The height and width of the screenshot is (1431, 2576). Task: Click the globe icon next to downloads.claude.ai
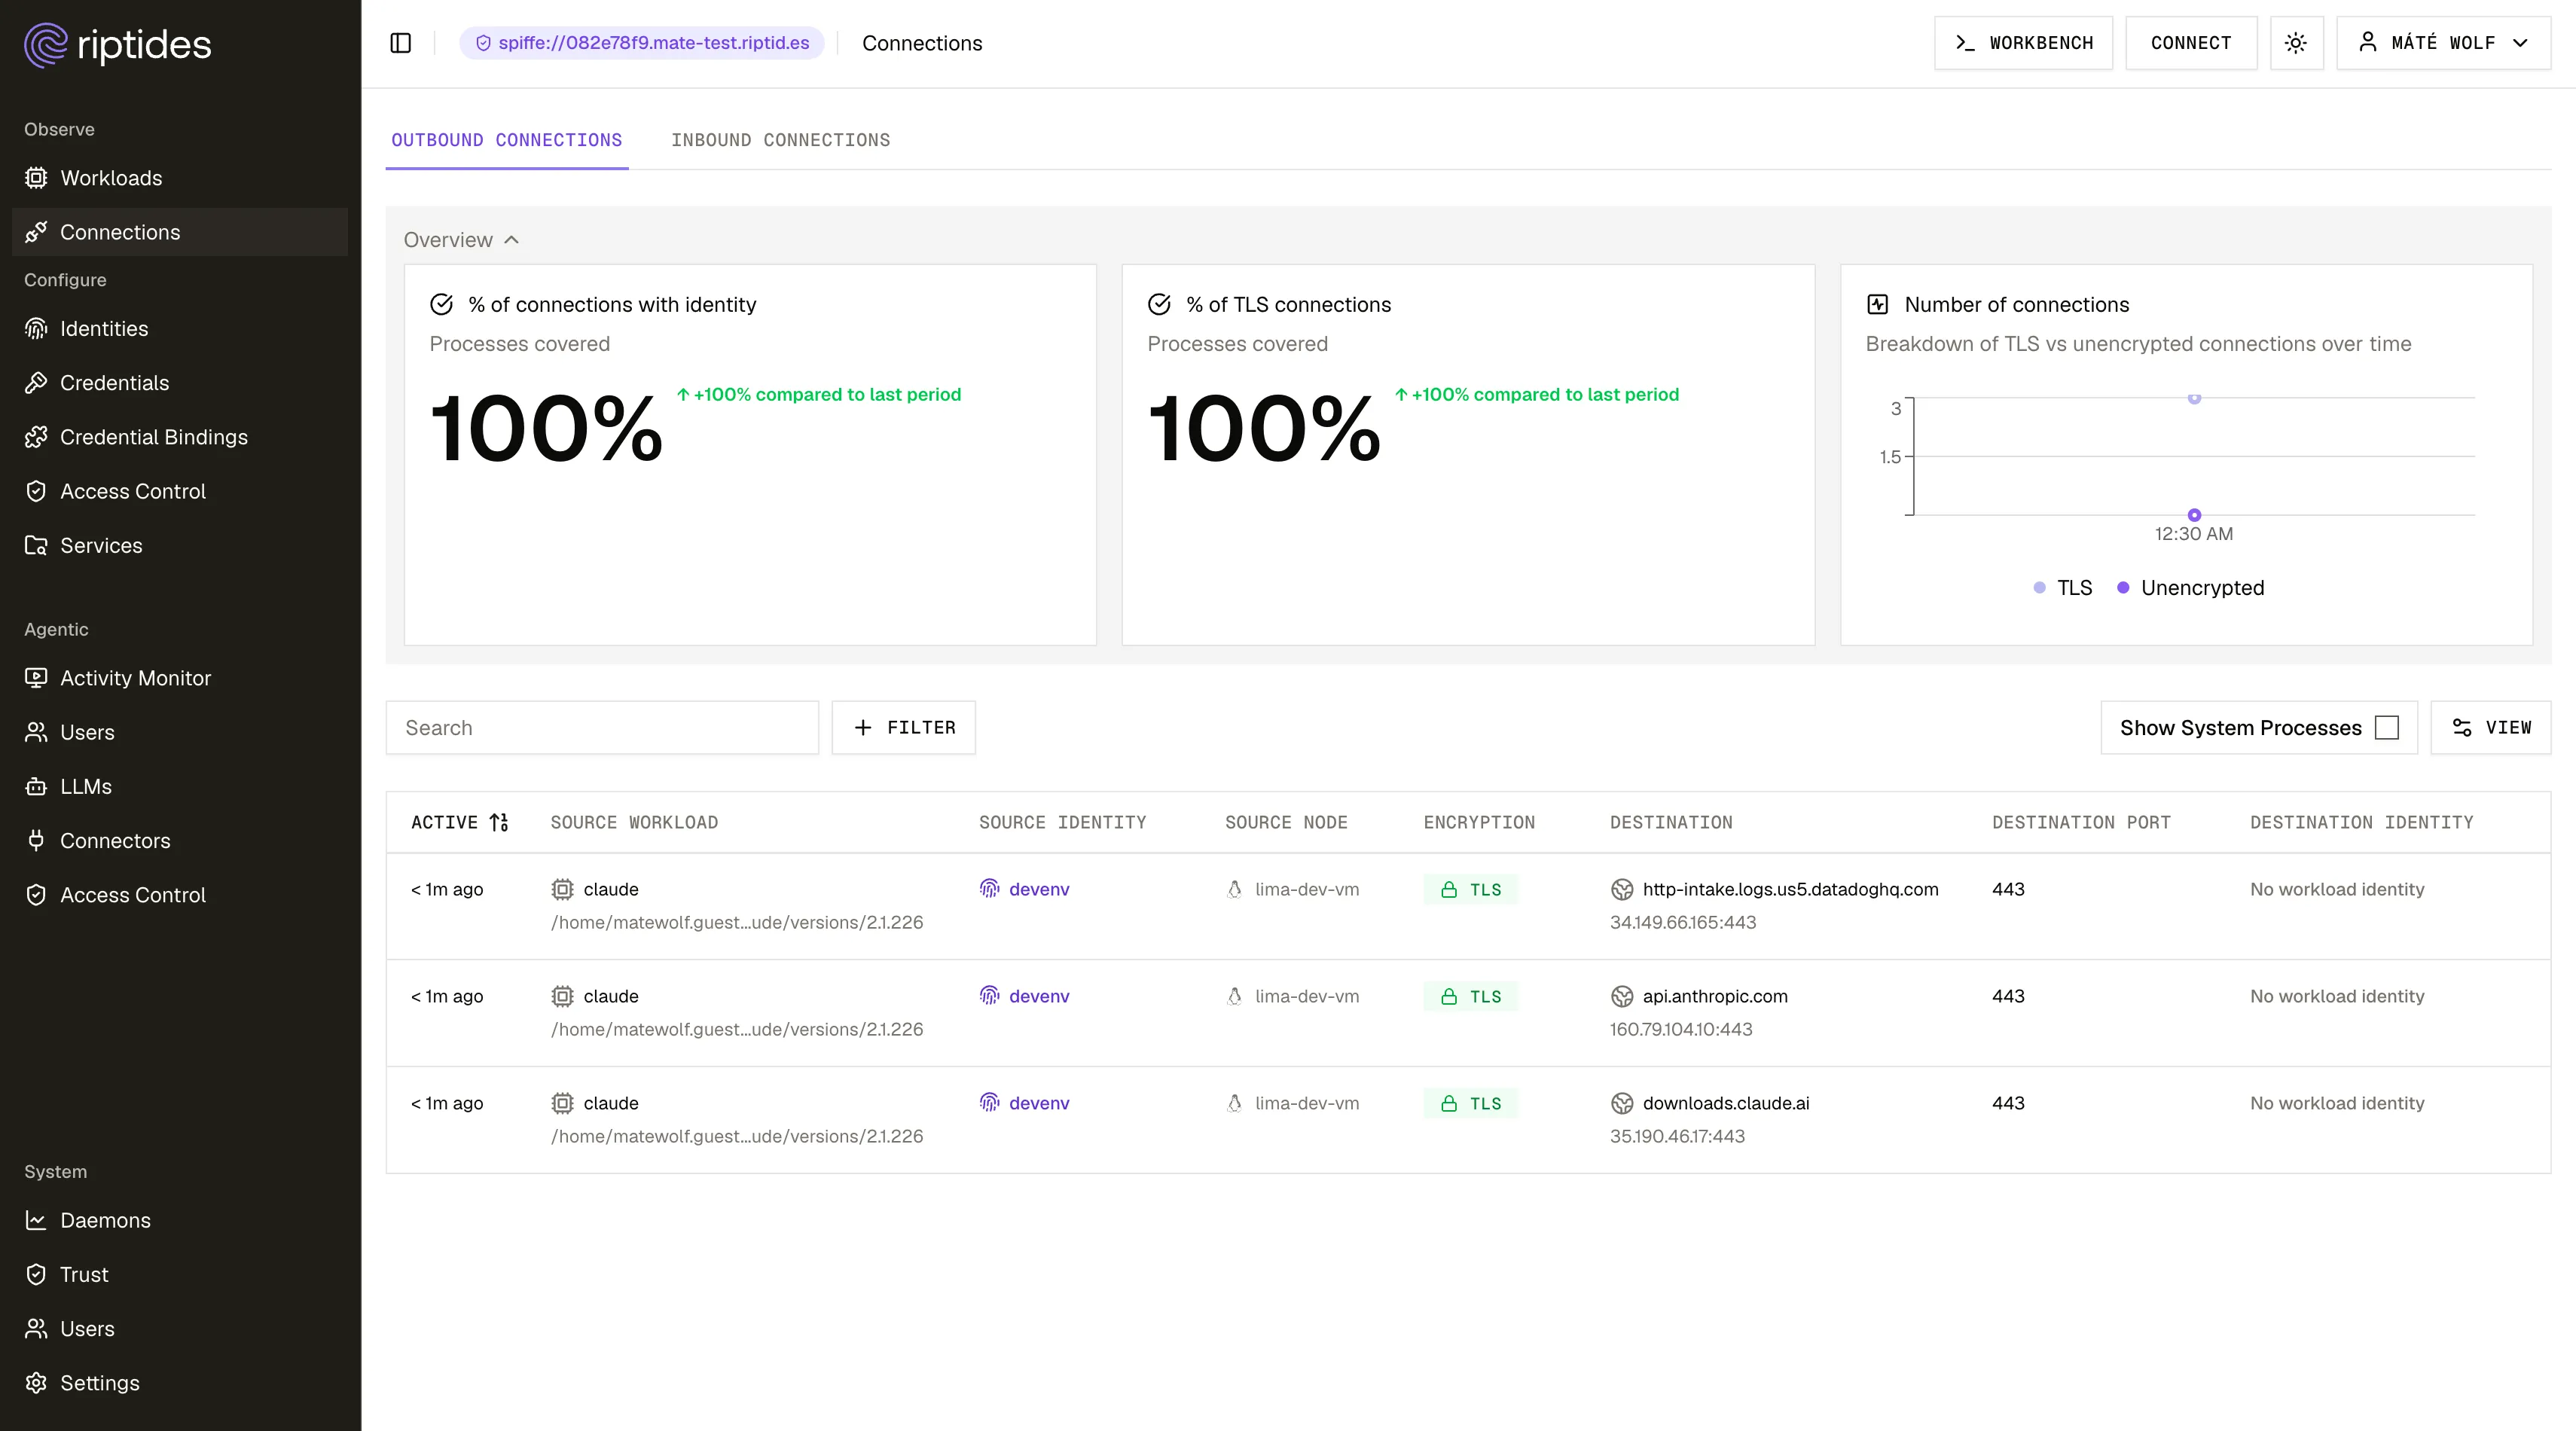(1622, 1103)
